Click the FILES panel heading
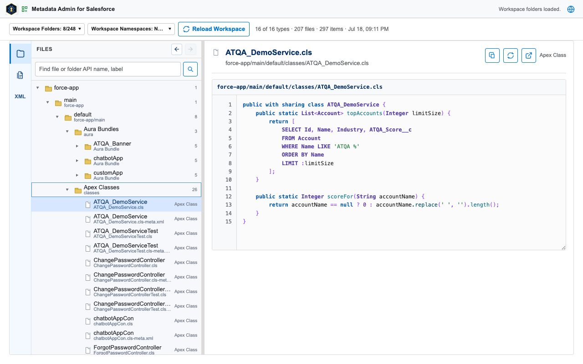Viewport: 583px width, 364px height. click(x=45, y=49)
